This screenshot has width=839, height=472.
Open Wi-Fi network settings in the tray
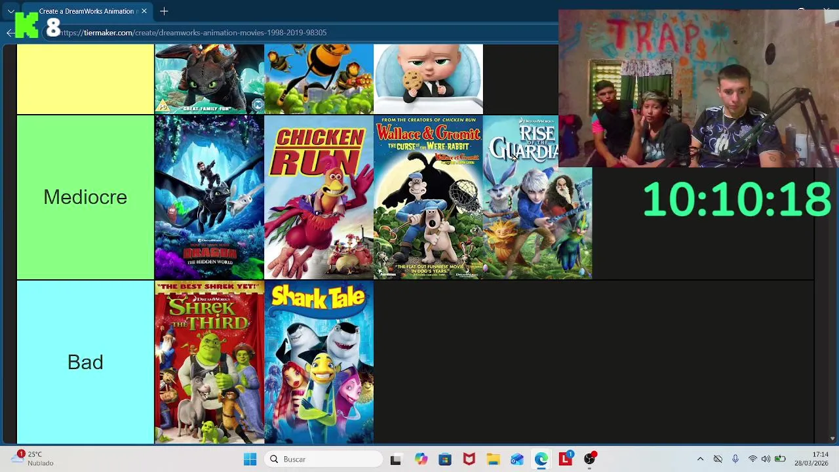[x=752, y=459]
